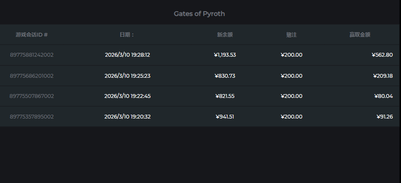Select the 赌注 column header
This screenshot has width=401, height=183.
pos(291,35)
